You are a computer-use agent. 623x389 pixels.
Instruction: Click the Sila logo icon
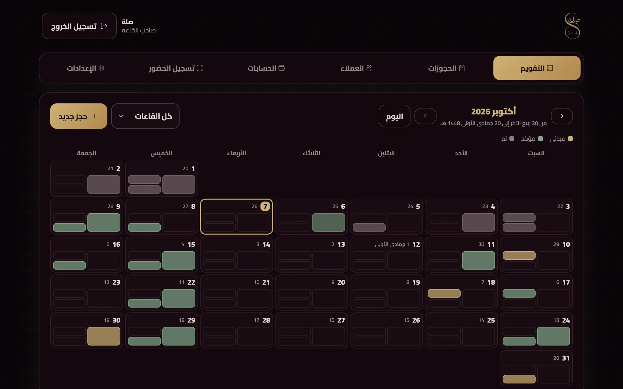(x=572, y=26)
